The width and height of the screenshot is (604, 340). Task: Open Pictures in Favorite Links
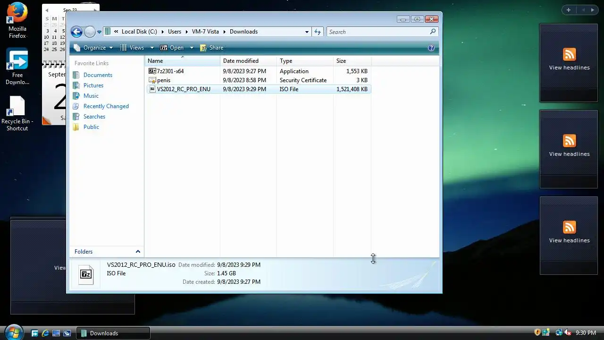click(93, 85)
